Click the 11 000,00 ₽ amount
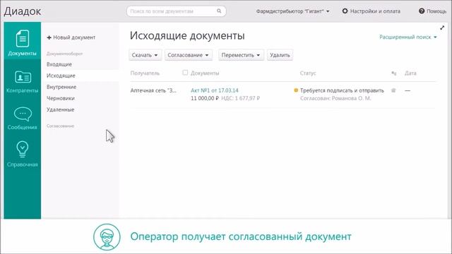Viewport: 452px width, 254px height. [204, 98]
